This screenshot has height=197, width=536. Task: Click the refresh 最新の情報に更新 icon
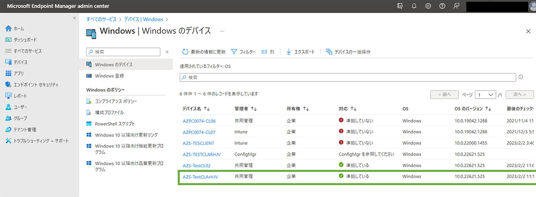pyautogui.click(x=185, y=52)
